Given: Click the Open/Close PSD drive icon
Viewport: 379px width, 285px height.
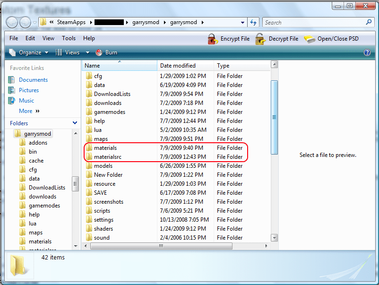Looking at the screenshot, I should pos(310,39).
